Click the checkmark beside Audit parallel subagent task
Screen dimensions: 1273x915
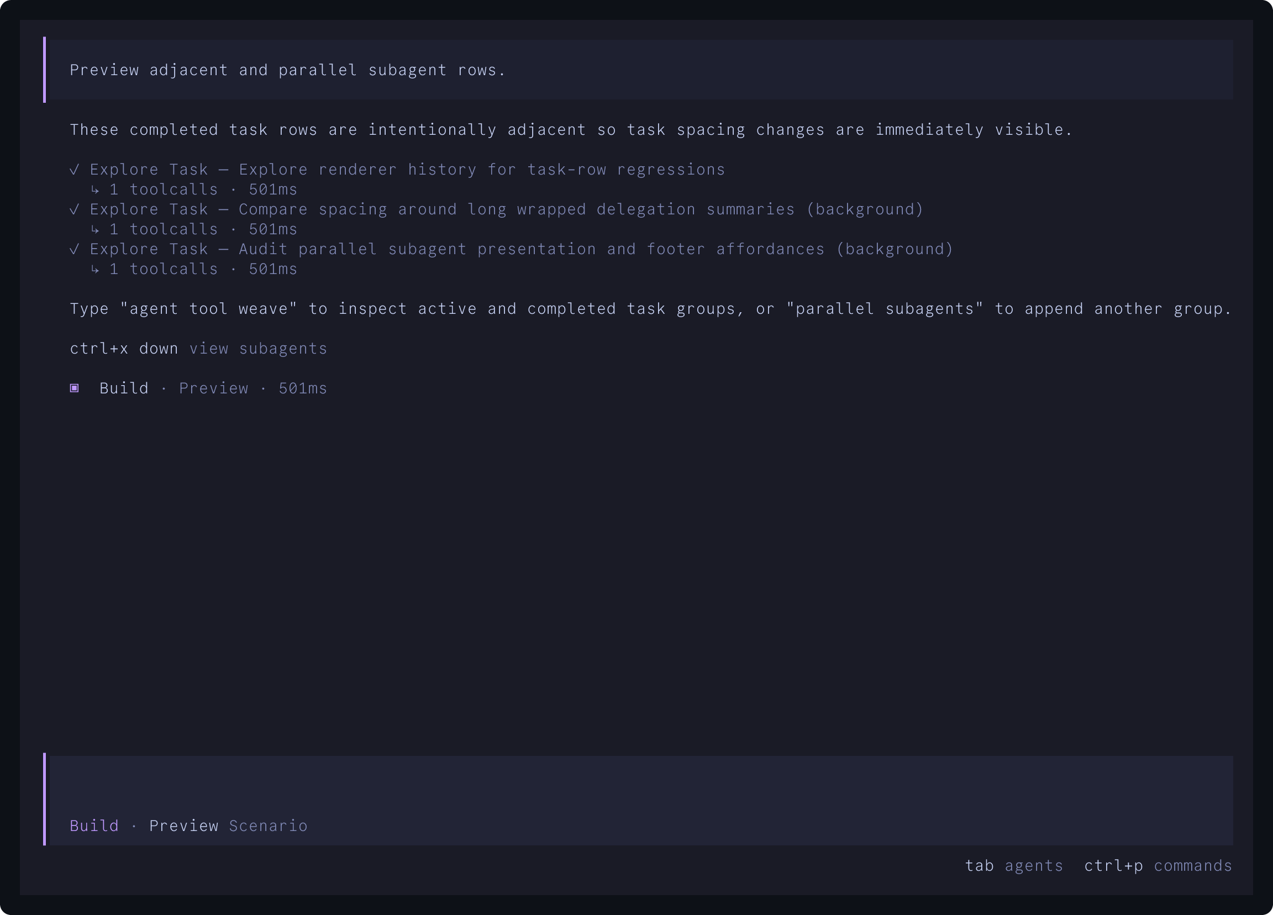[x=74, y=249]
